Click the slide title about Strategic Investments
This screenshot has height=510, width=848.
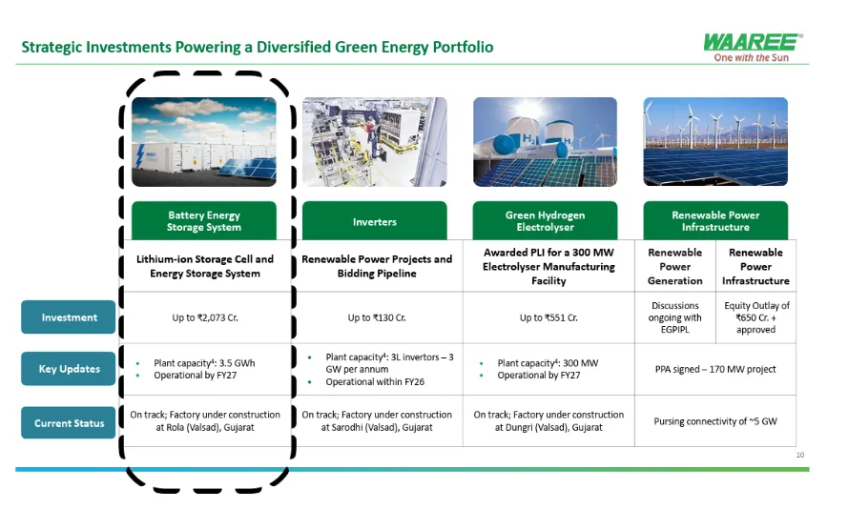click(258, 47)
